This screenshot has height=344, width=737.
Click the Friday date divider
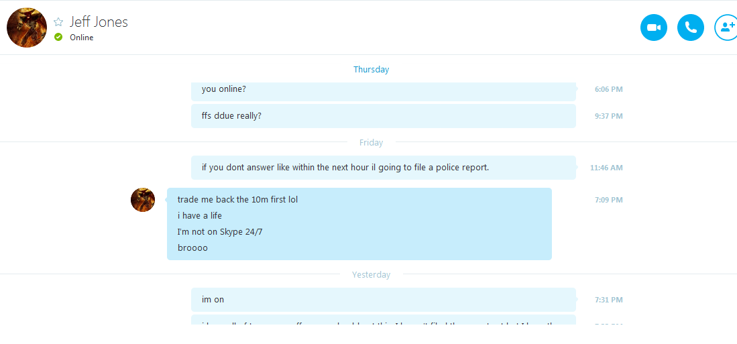(372, 142)
